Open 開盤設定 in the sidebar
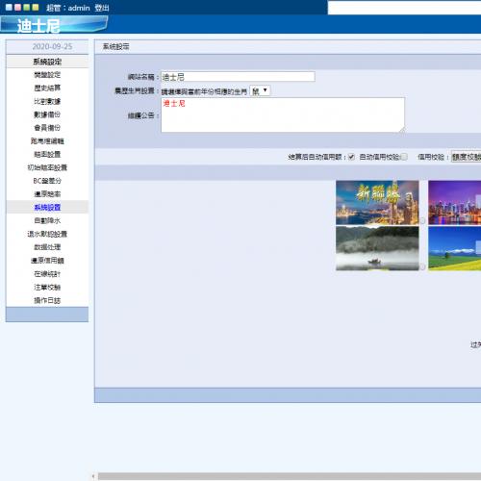481x481 pixels. click(47, 75)
